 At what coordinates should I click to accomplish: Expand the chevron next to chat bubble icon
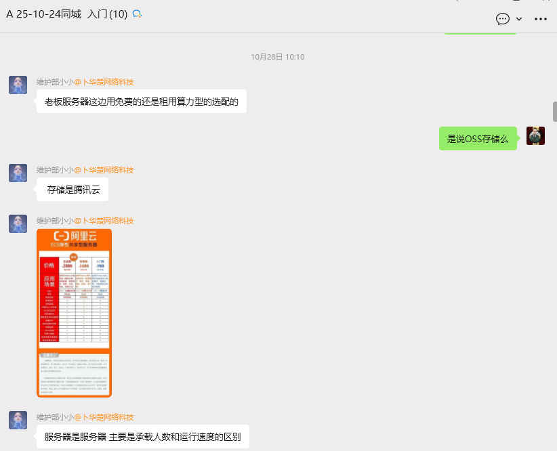point(519,19)
